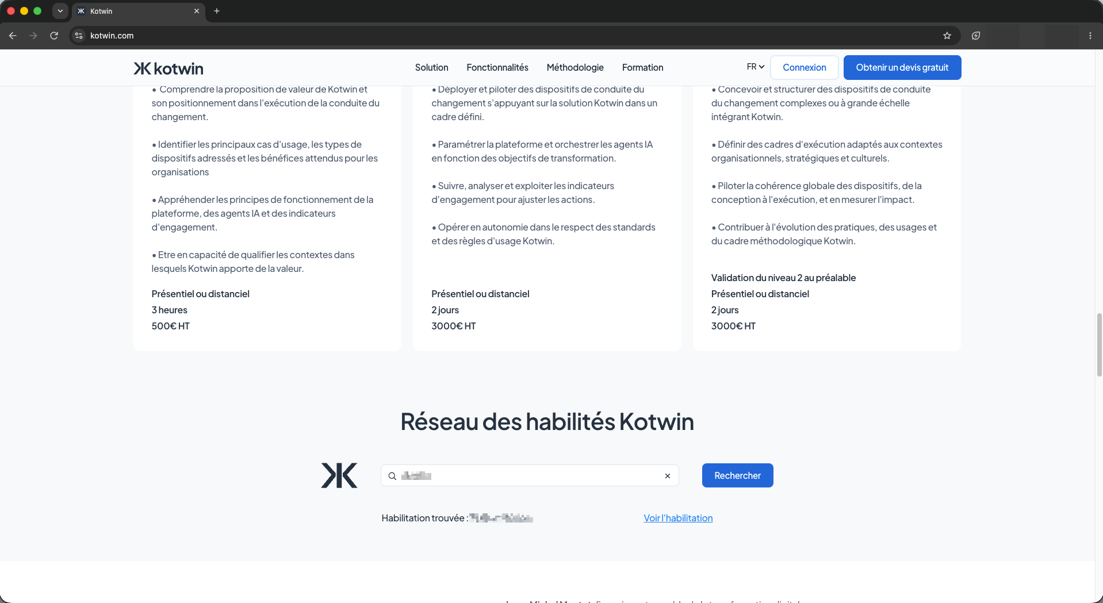The width and height of the screenshot is (1103, 603).
Task: Click the large Kotwin K emblem beside search
Action: (x=339, y=475)
